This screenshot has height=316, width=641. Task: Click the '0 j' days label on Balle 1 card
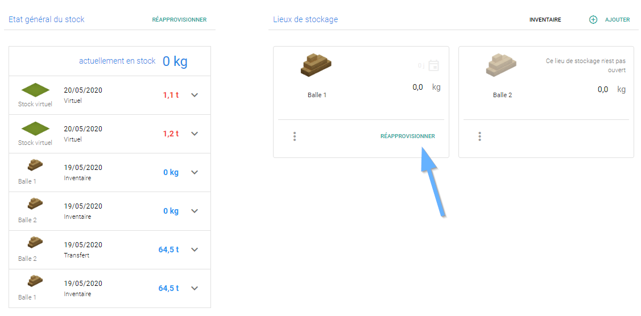421,65
